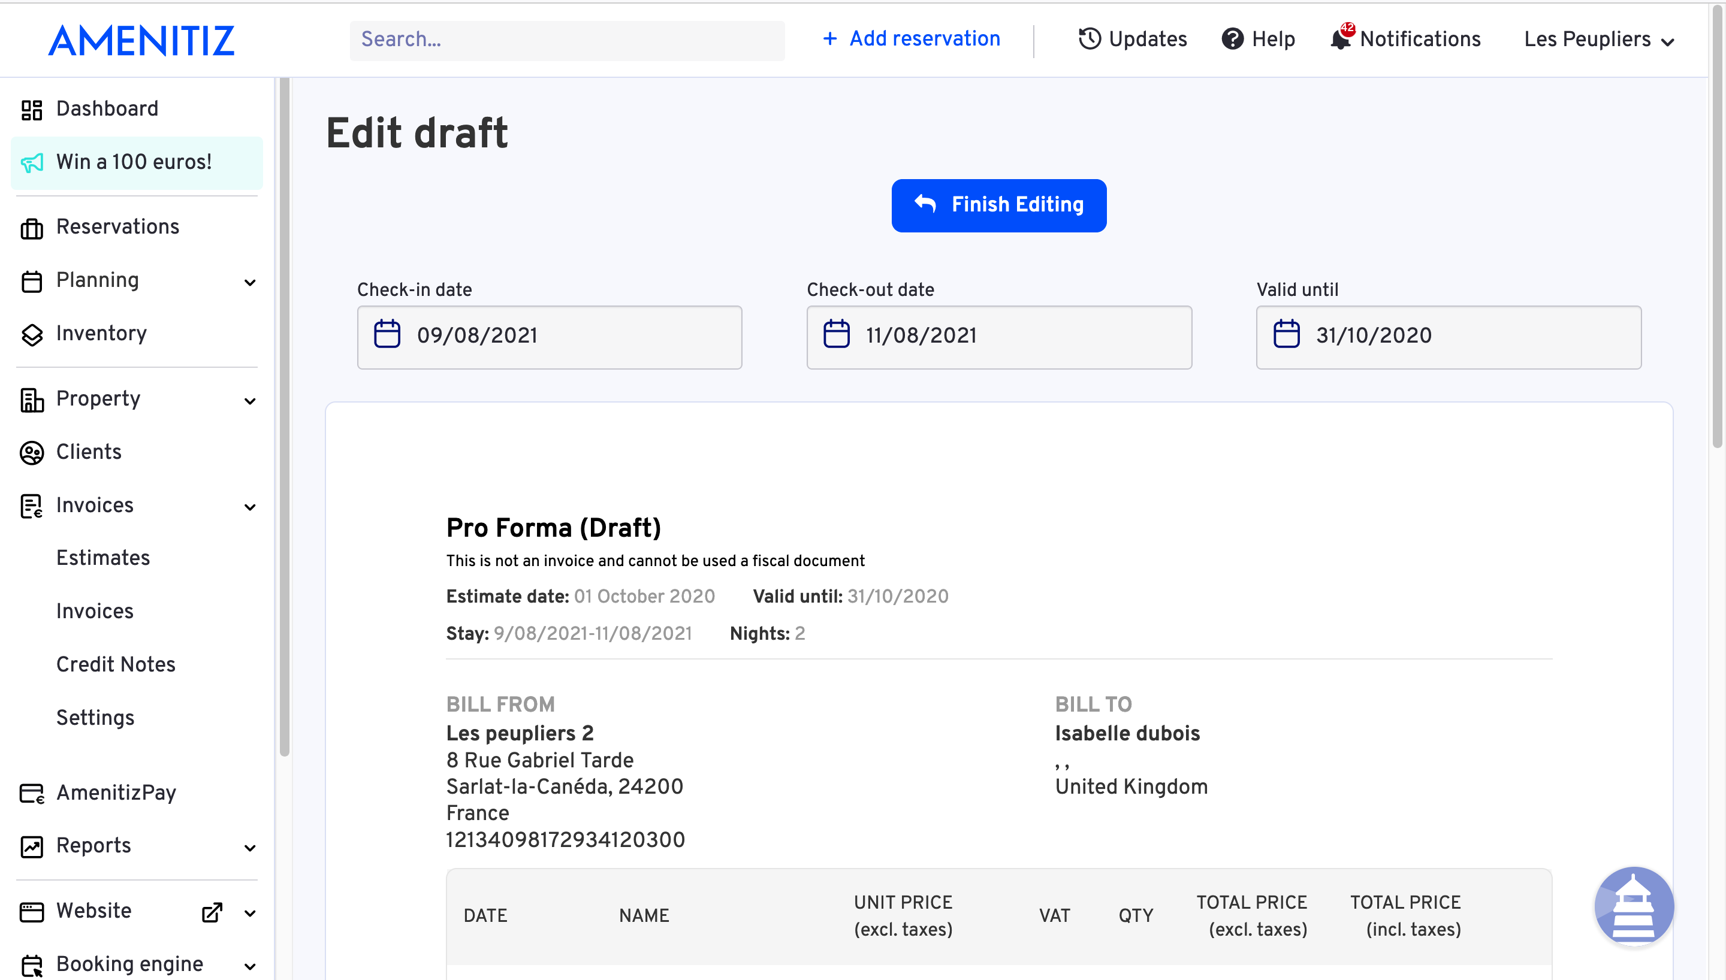This screenshot has width=1726, height=980.
Task: Click the megaphone icon beside Win a 100 euros
Action: click(32, 163)
